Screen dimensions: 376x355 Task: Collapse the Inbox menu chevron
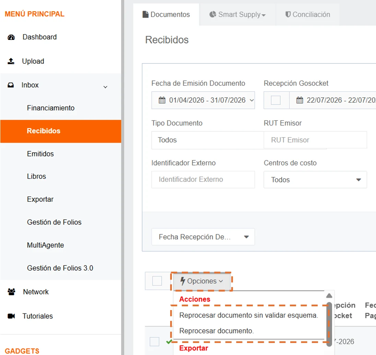tap(105, 87)
